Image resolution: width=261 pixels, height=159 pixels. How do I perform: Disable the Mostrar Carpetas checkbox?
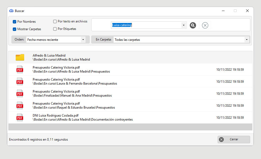tap(14, 29)
